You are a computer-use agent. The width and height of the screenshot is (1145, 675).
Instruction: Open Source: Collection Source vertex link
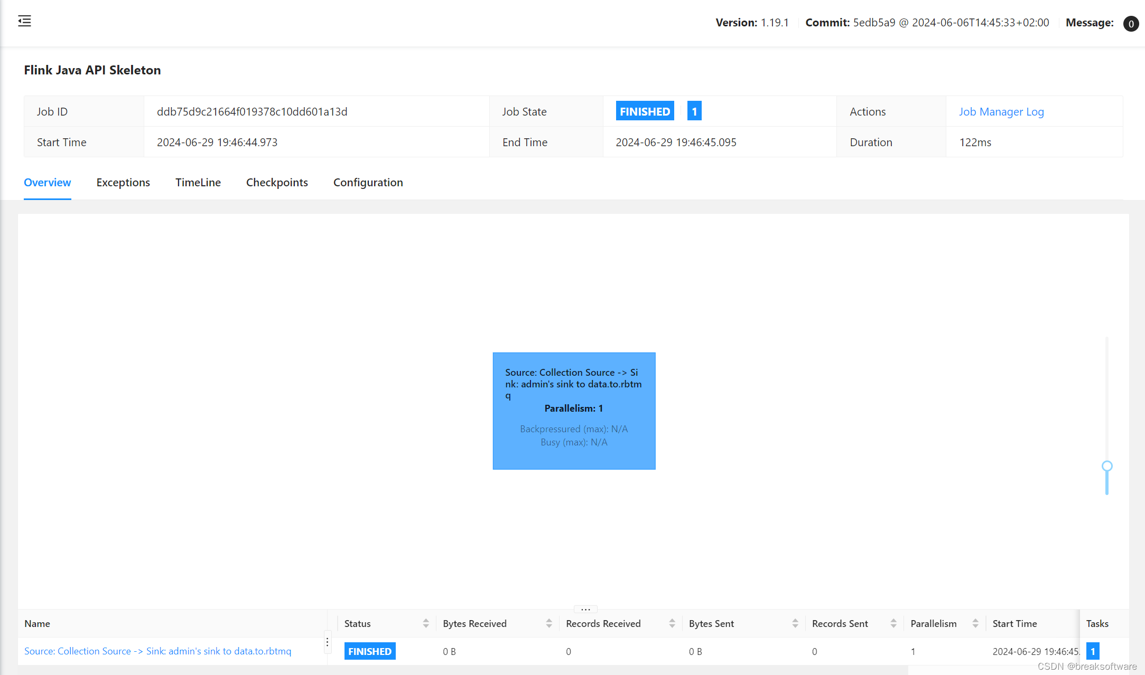coord(157,651)
